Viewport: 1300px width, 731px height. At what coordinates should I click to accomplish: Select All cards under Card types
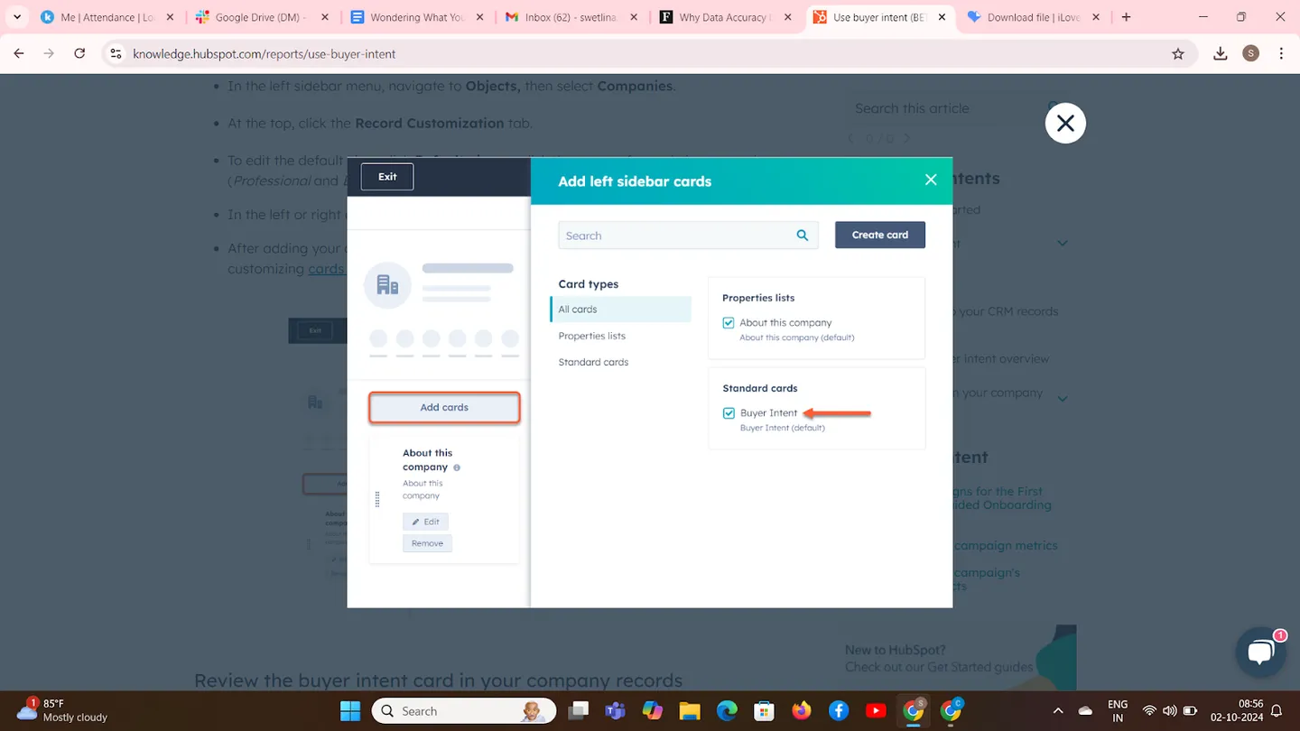pos(621,310)
